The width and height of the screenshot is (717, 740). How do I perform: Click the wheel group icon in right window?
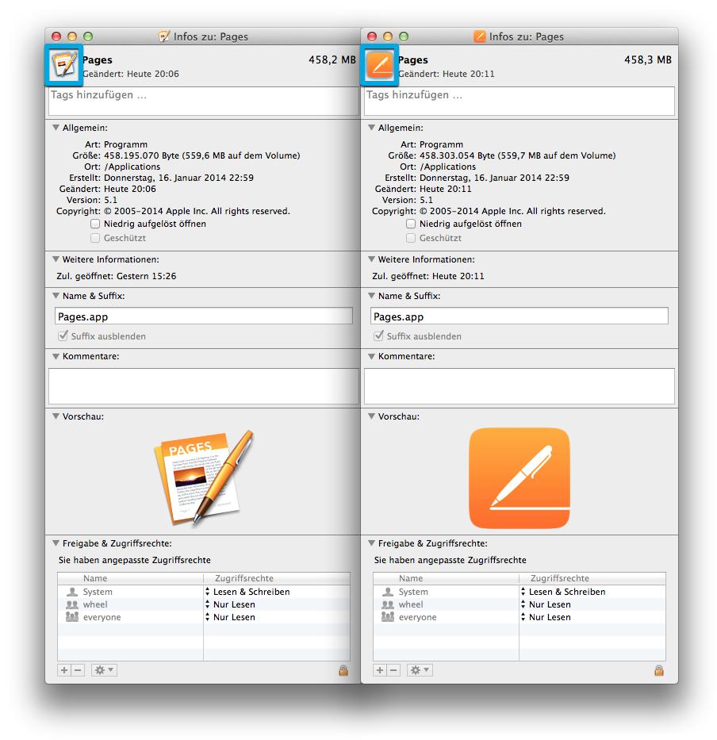tap(388, 604)
